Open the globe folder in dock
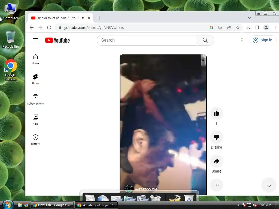 point(103,198)
